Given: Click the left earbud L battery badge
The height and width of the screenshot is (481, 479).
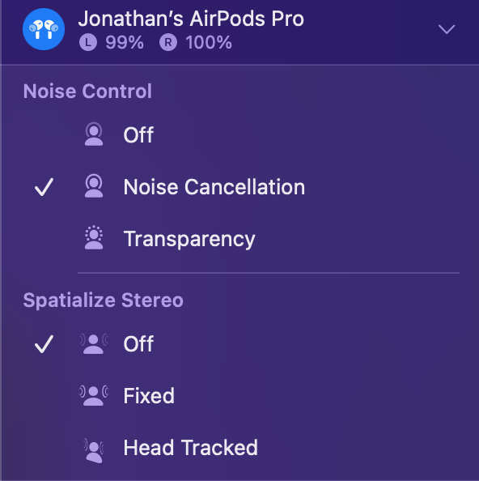Looking at the screenshot, I should point(88,42).
